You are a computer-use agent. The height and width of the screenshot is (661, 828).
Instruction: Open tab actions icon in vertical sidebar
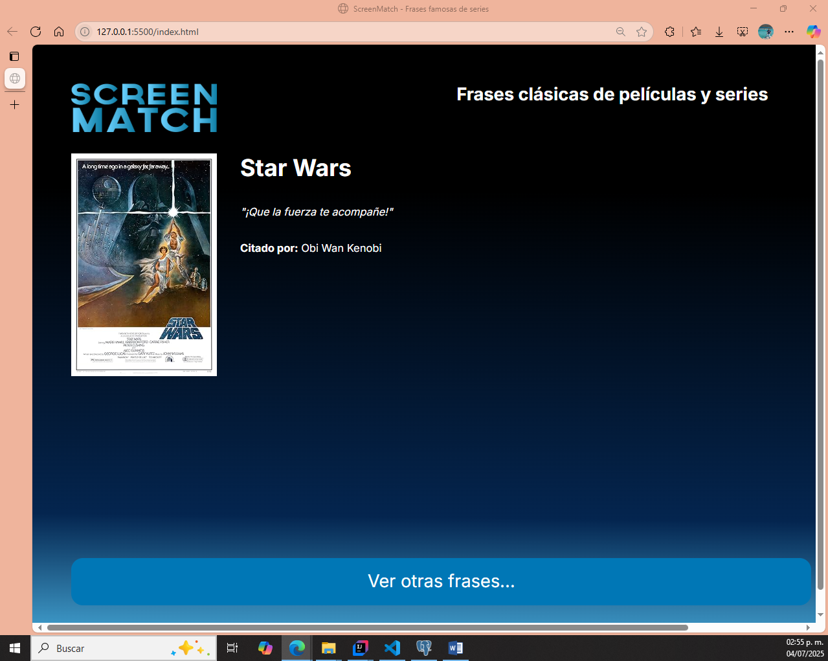pos(14,56)
